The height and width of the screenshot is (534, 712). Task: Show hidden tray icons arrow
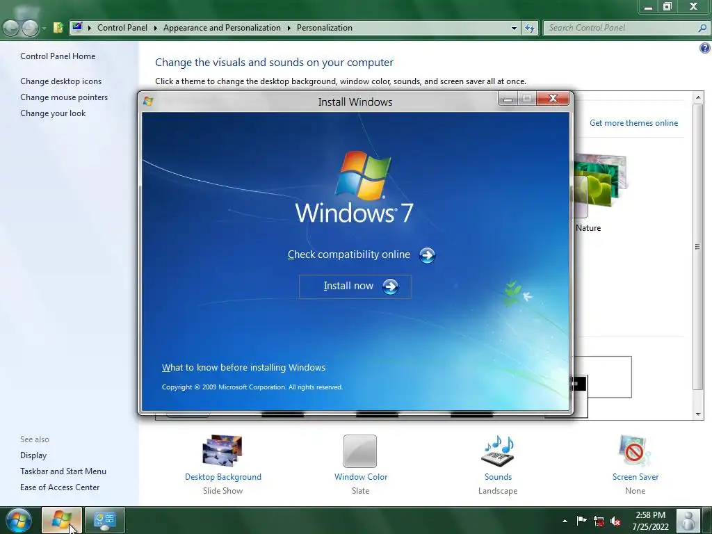point(565,521)
